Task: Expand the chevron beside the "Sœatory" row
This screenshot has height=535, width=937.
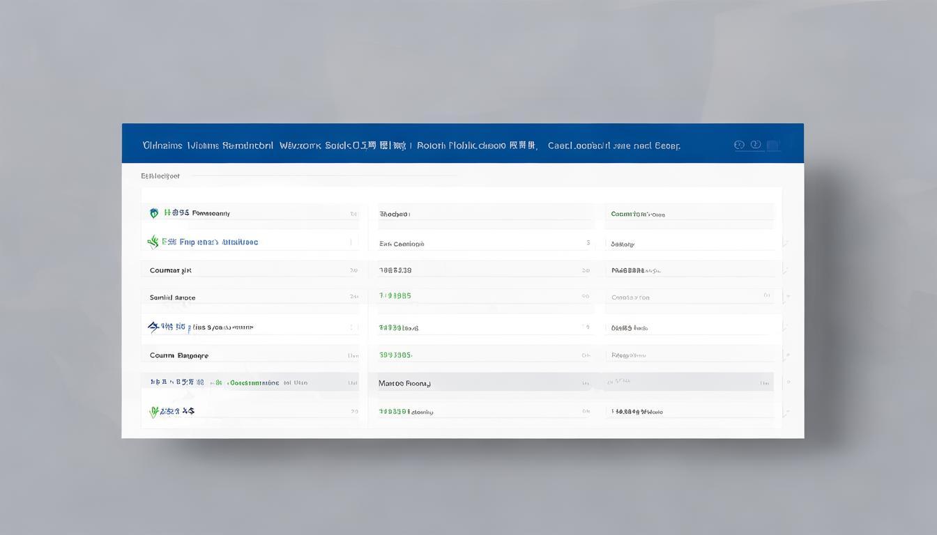Action: (x=786, y=243)
